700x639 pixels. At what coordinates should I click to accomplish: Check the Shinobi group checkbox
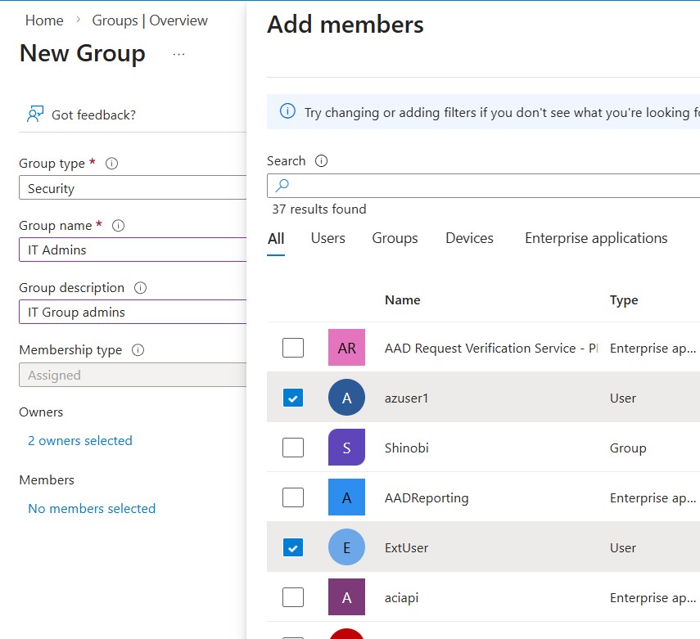tap(293, 448)
